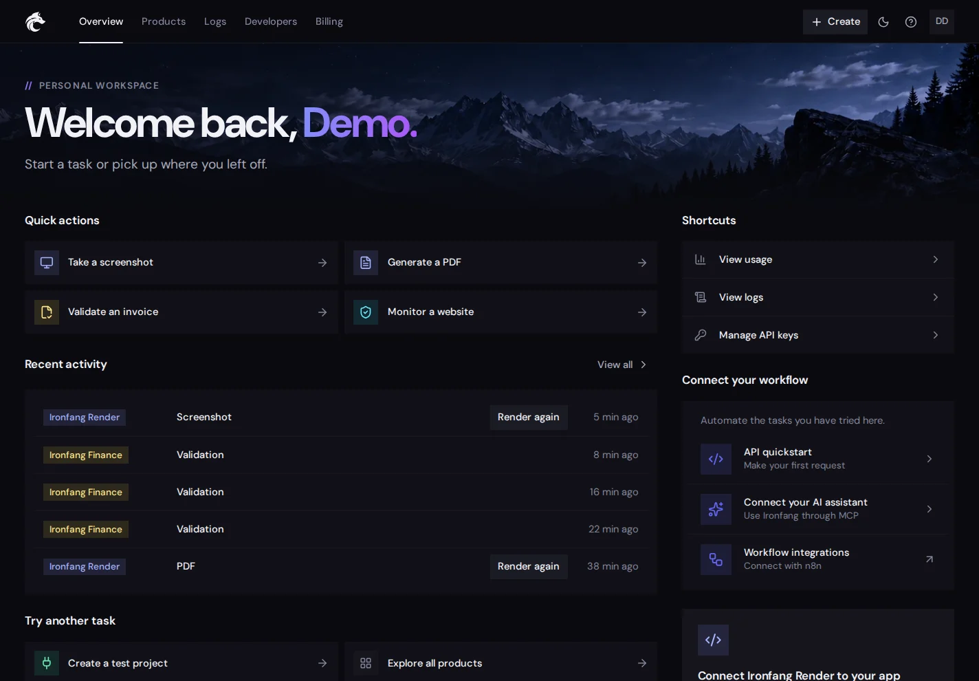Screen dimensions: 979x681
Task: Open the Products tab
Action: (x=164, y=22)
